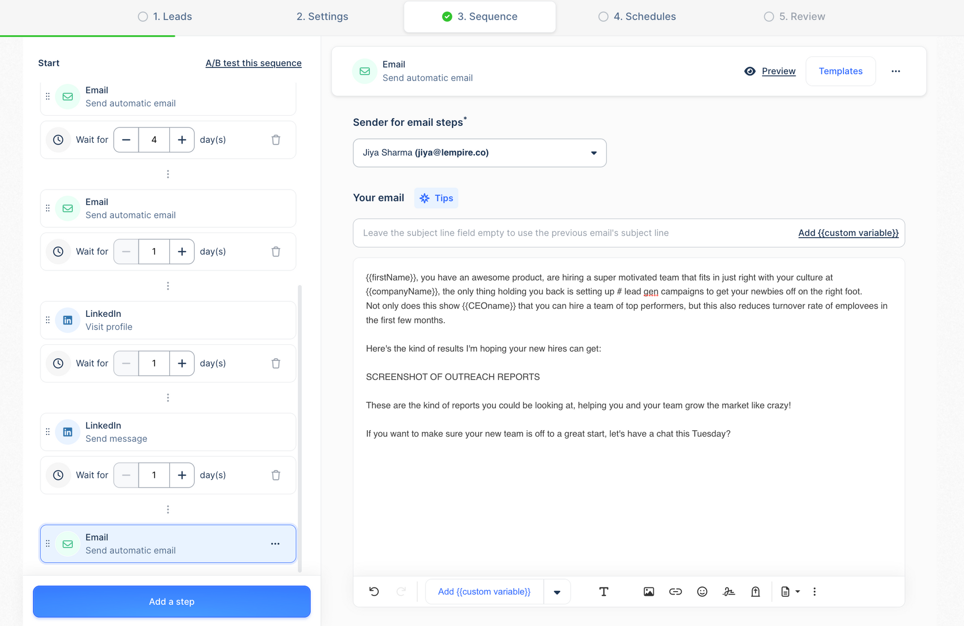Image resolution: width=964 pixels, height=626 pixels.
Task: Toggle email preview with eye icon
Action: coord(750,71)
